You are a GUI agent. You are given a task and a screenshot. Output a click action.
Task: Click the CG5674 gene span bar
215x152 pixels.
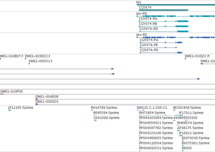[x=164, y=10]
